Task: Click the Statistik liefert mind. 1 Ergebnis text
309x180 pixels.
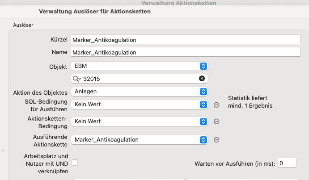Action: coord(250,102)
